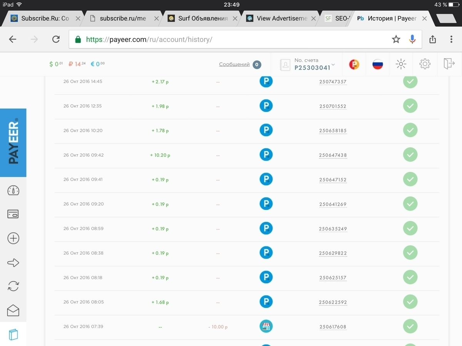This screenshot has width=462, height=346.
Task: Click the euro balance €0.00
Action: 98,64
